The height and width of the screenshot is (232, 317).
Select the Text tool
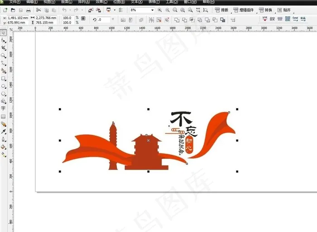[x=4, y=109]
